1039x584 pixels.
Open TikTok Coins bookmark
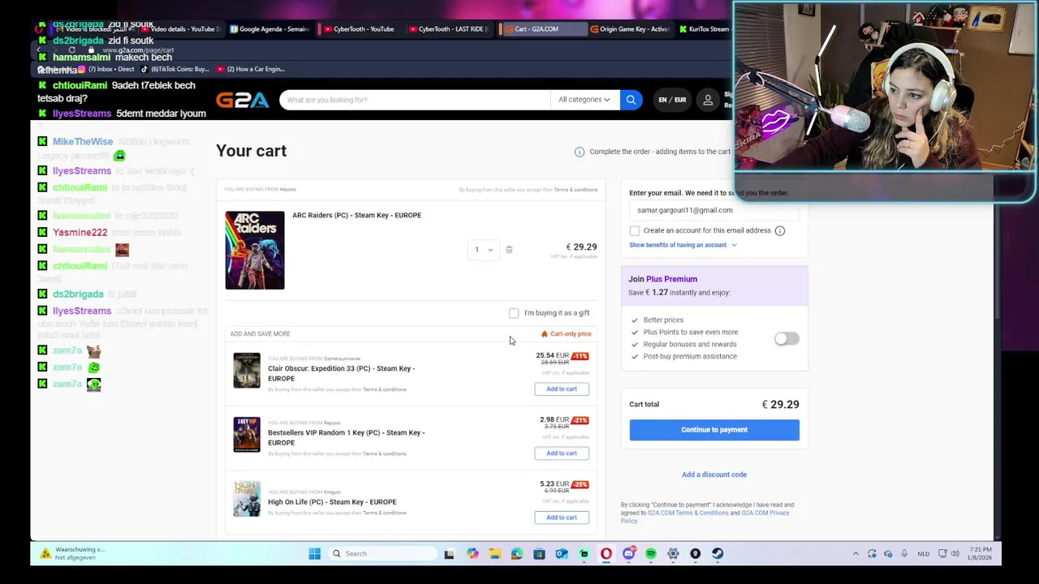point(175,69)
